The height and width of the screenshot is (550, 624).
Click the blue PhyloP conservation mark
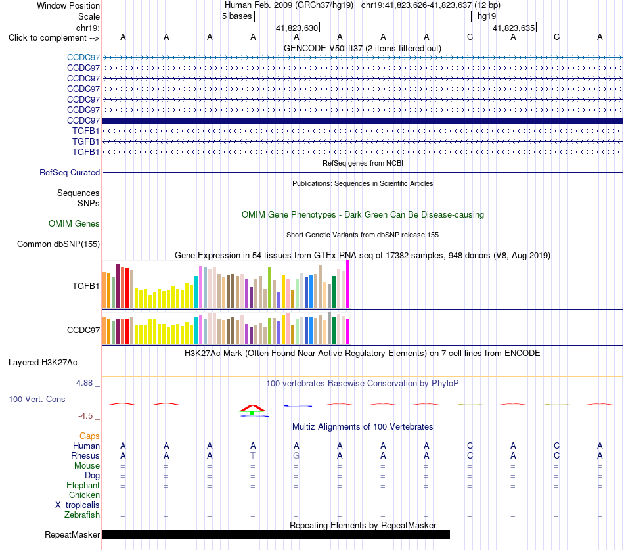298,405
